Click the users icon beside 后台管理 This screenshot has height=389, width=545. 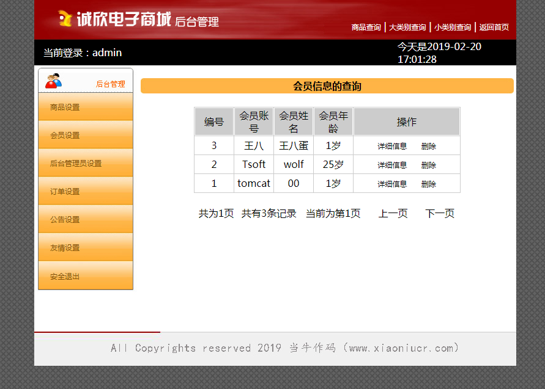pos(53,81)
